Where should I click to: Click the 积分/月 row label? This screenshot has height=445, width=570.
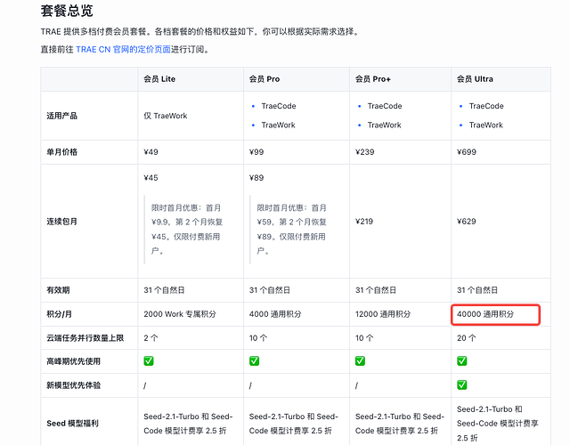coord(59,314)
